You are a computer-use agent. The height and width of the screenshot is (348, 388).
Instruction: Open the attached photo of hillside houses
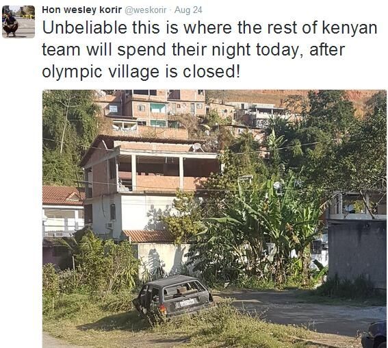[x=214, y=219]
